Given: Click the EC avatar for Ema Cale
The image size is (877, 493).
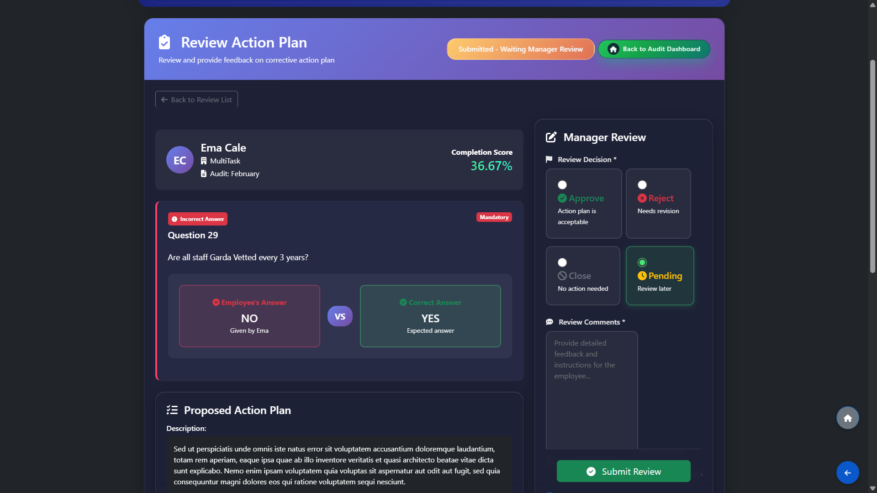Looking at the screenshot, I should coord(180,160).
